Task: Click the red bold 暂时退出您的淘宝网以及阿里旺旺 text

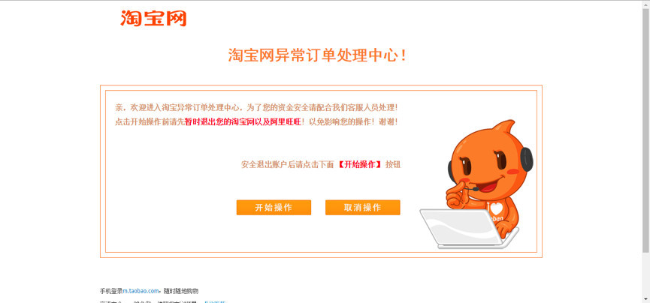Action: (243, 121)
